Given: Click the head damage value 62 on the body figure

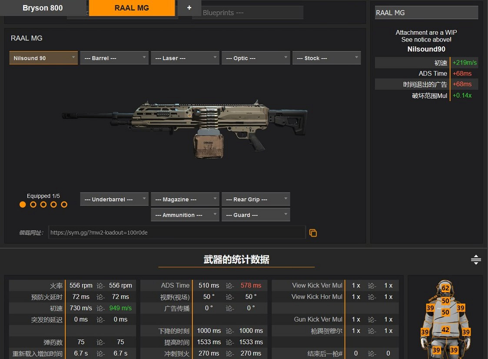Looking at the screenshot, I should click(445, 288).
